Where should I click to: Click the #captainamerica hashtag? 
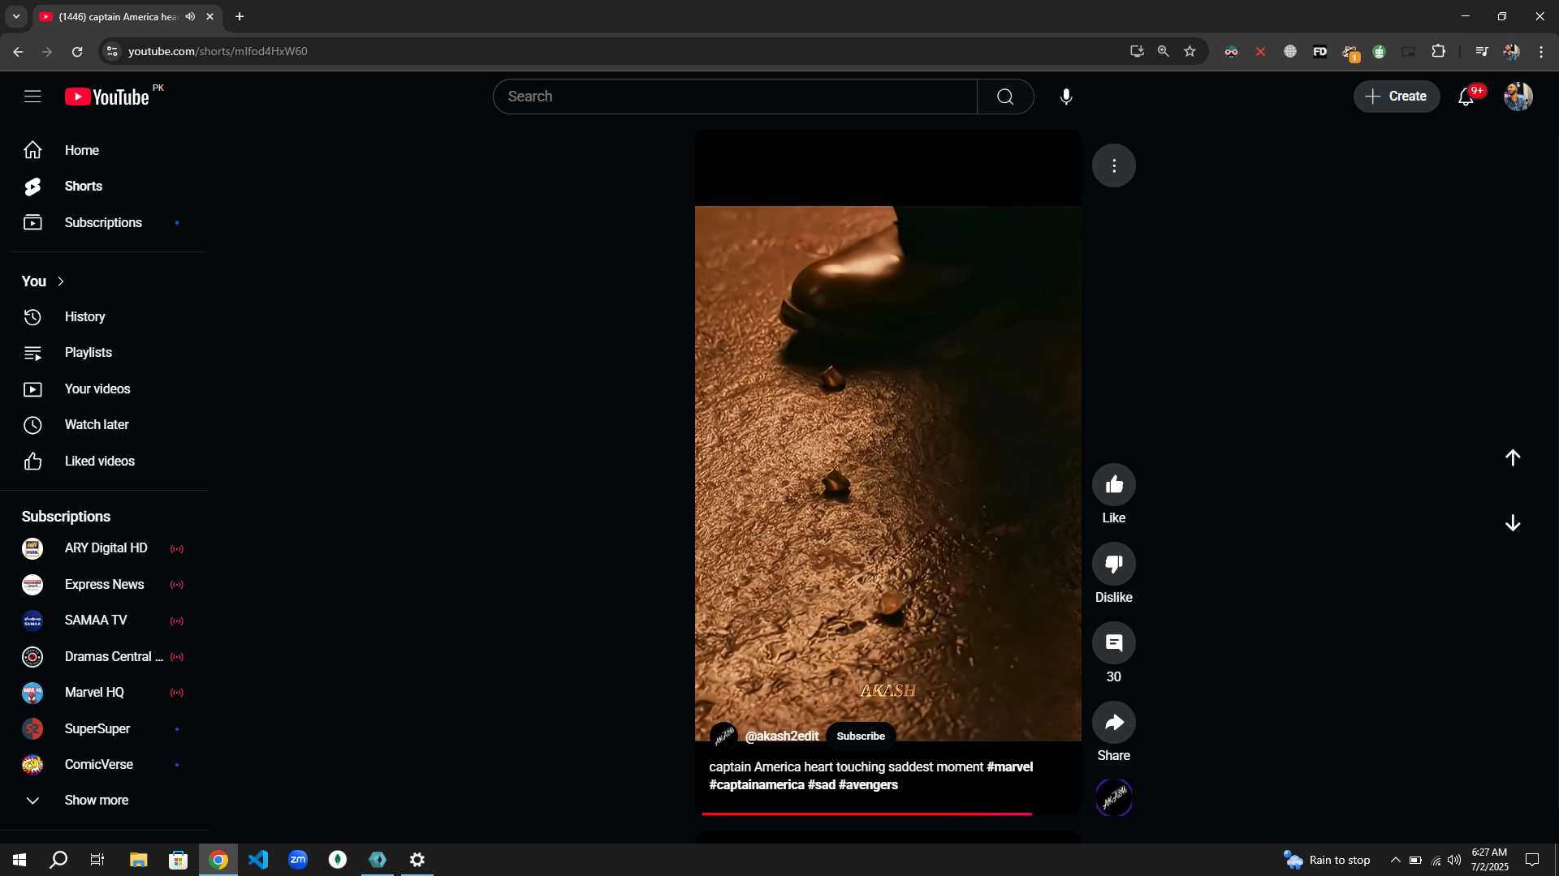click(757, 784)
